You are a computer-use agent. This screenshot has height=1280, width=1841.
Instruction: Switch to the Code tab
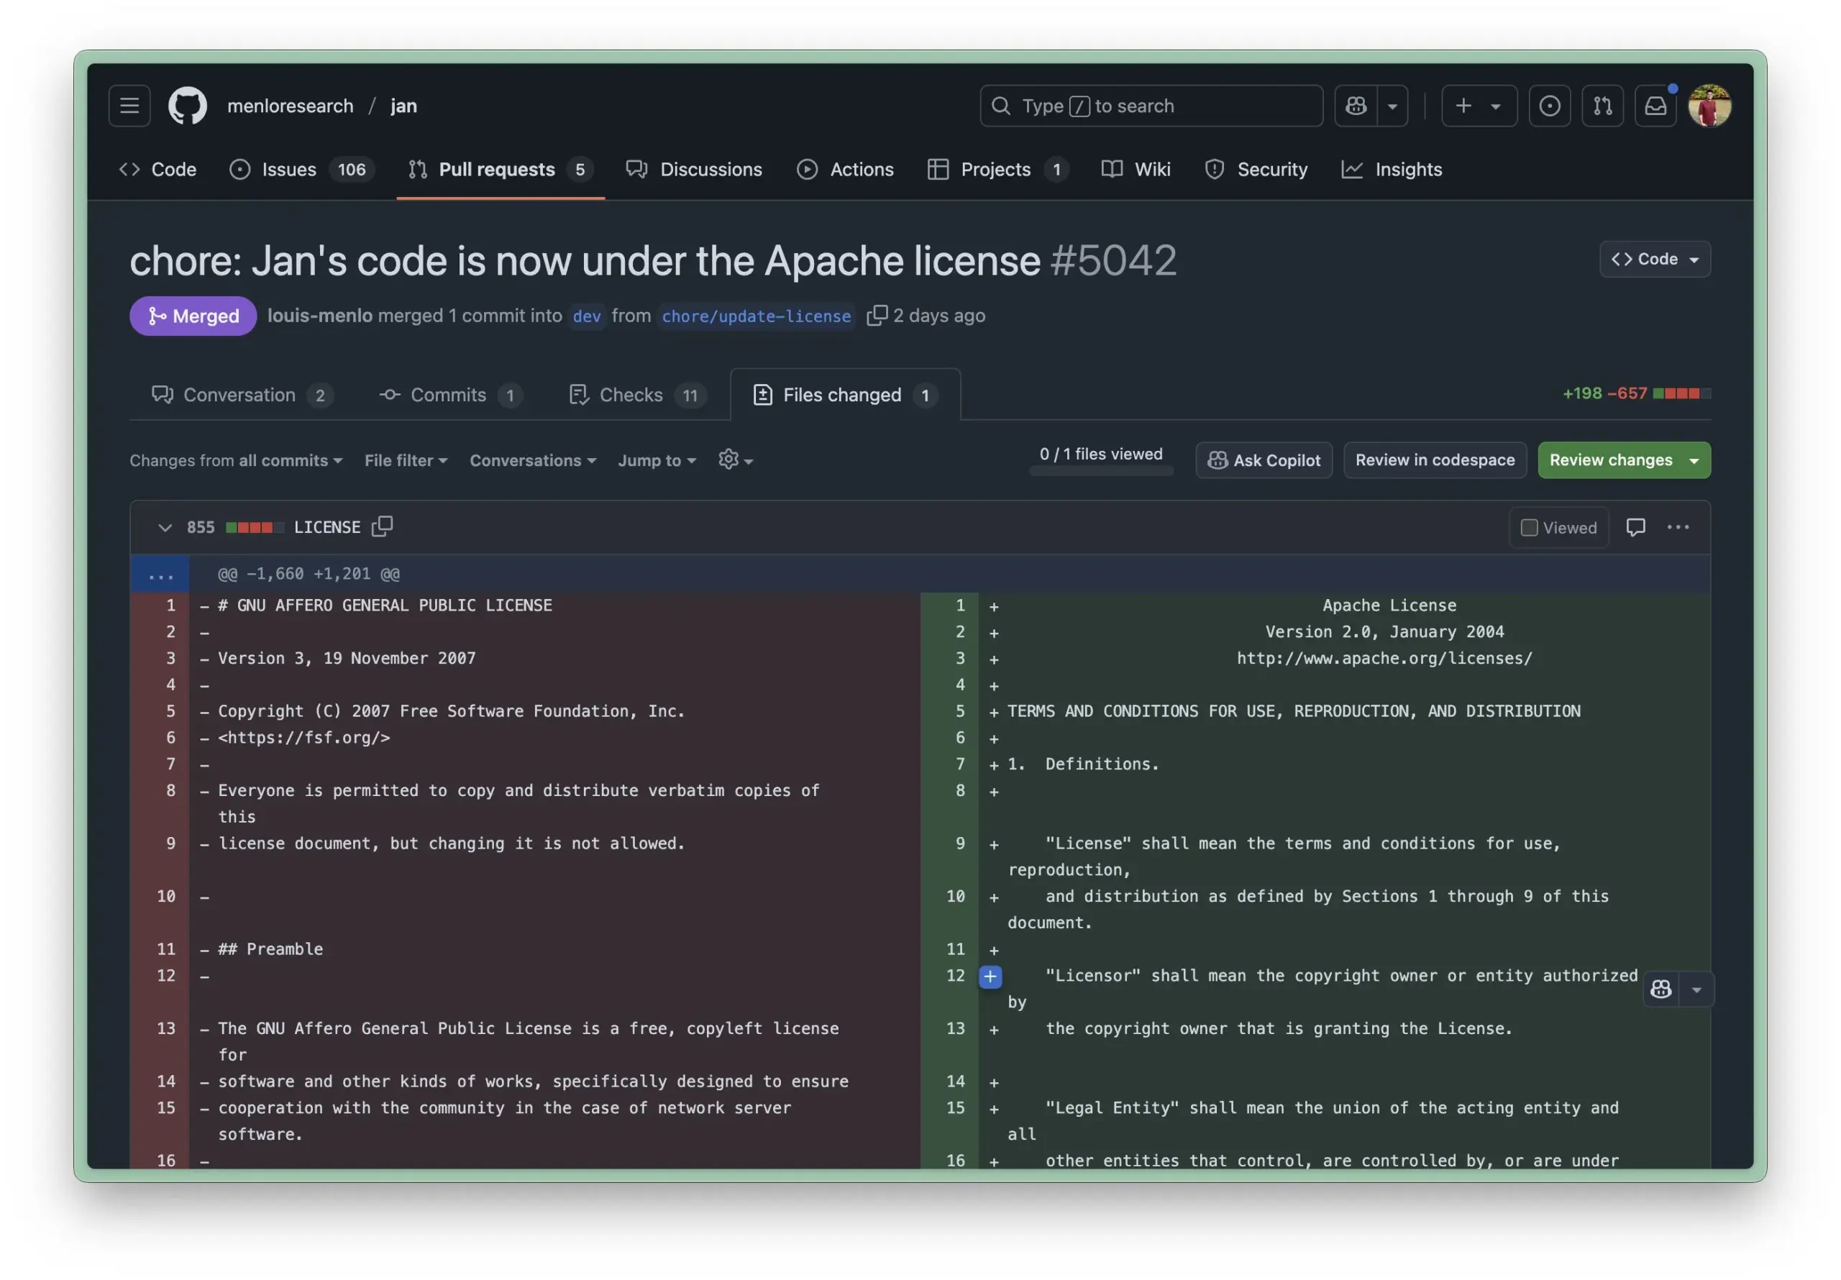[158, 169]
